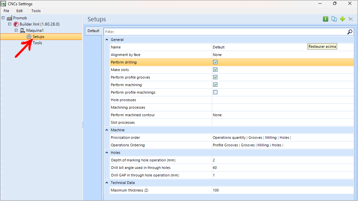
Task: Click the red Builder Xml icon
Action: [16, 24]
